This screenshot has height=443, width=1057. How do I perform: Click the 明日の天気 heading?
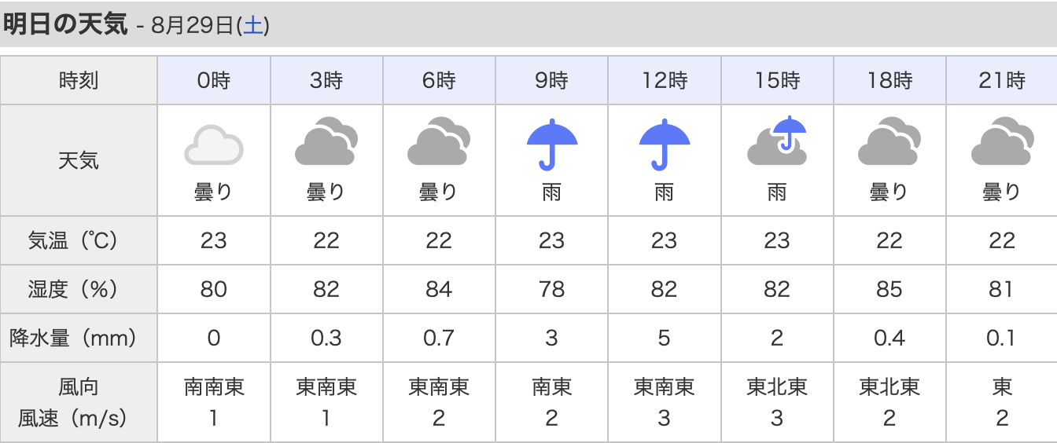click(x=65, y=24)
